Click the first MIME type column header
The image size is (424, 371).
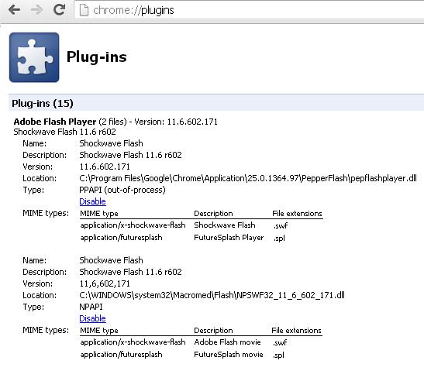99,214
